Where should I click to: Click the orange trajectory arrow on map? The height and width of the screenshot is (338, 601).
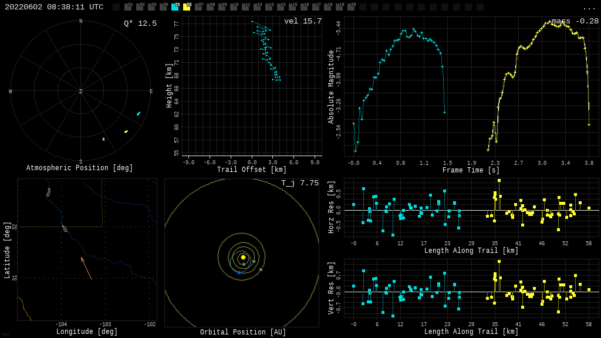point(86,268)
